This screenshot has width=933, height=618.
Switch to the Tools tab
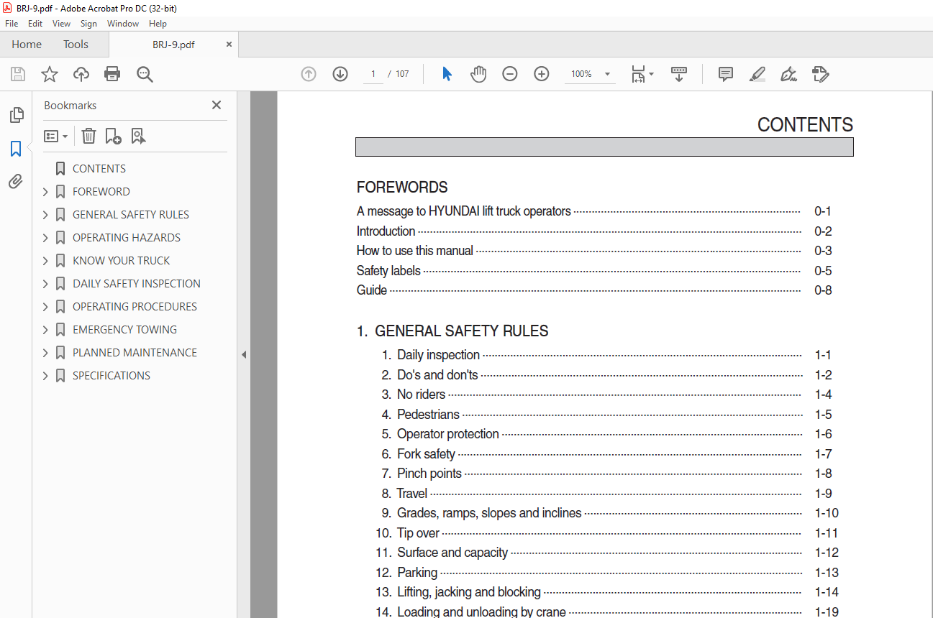tap(76, 45)
